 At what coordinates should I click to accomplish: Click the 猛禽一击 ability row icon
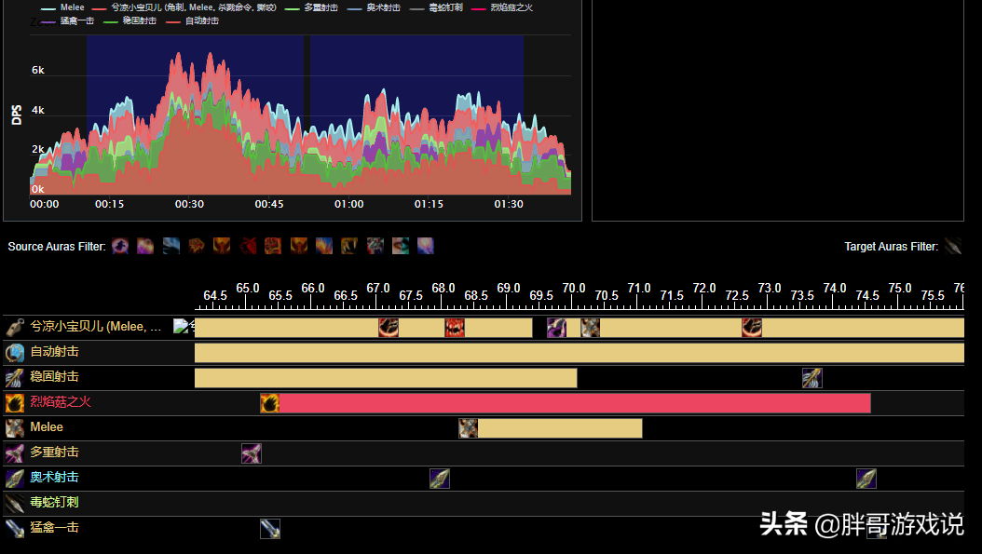(x=14, y=529)
